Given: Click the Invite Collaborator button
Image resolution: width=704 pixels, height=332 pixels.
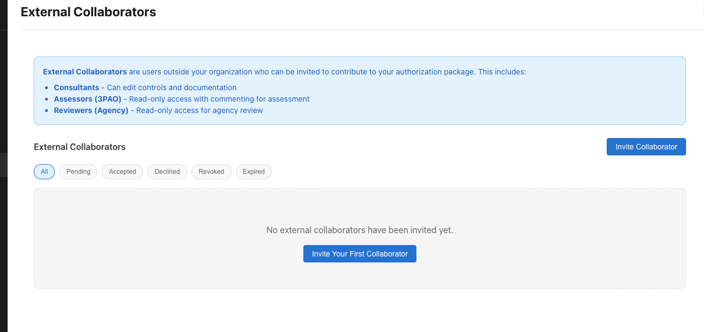Looking at the screenshot, I should tap(646, 147).
